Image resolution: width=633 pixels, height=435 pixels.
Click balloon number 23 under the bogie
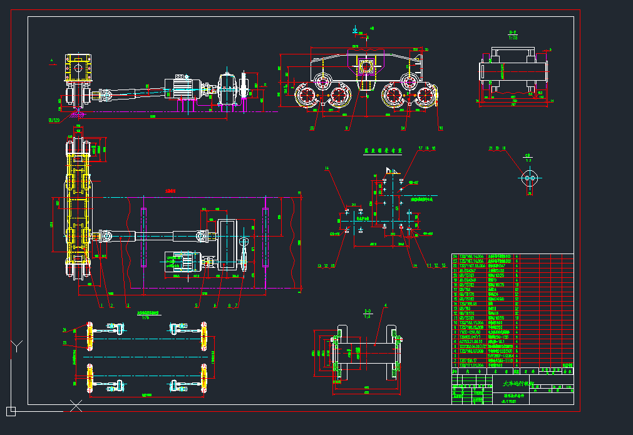coord(311,128)
